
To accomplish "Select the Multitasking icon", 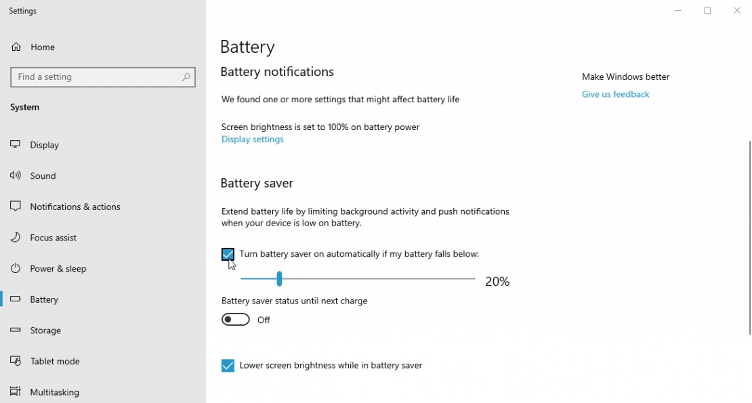I will point(16,391).
